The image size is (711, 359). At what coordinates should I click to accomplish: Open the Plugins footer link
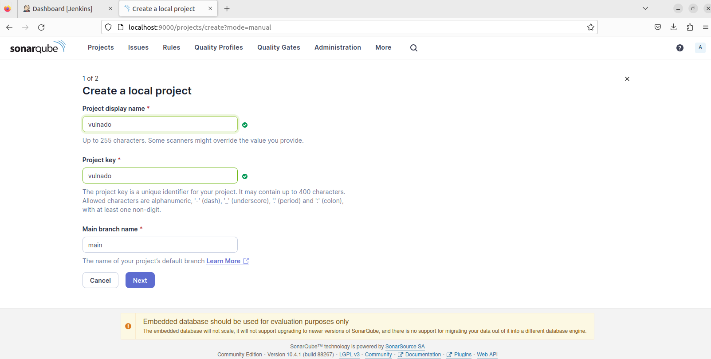(459, 355)
